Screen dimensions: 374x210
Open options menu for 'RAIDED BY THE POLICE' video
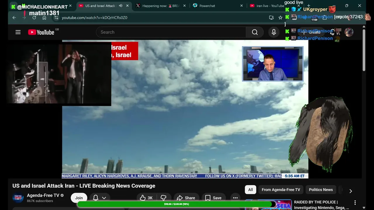pyautogui.click(x=355, y=202)
